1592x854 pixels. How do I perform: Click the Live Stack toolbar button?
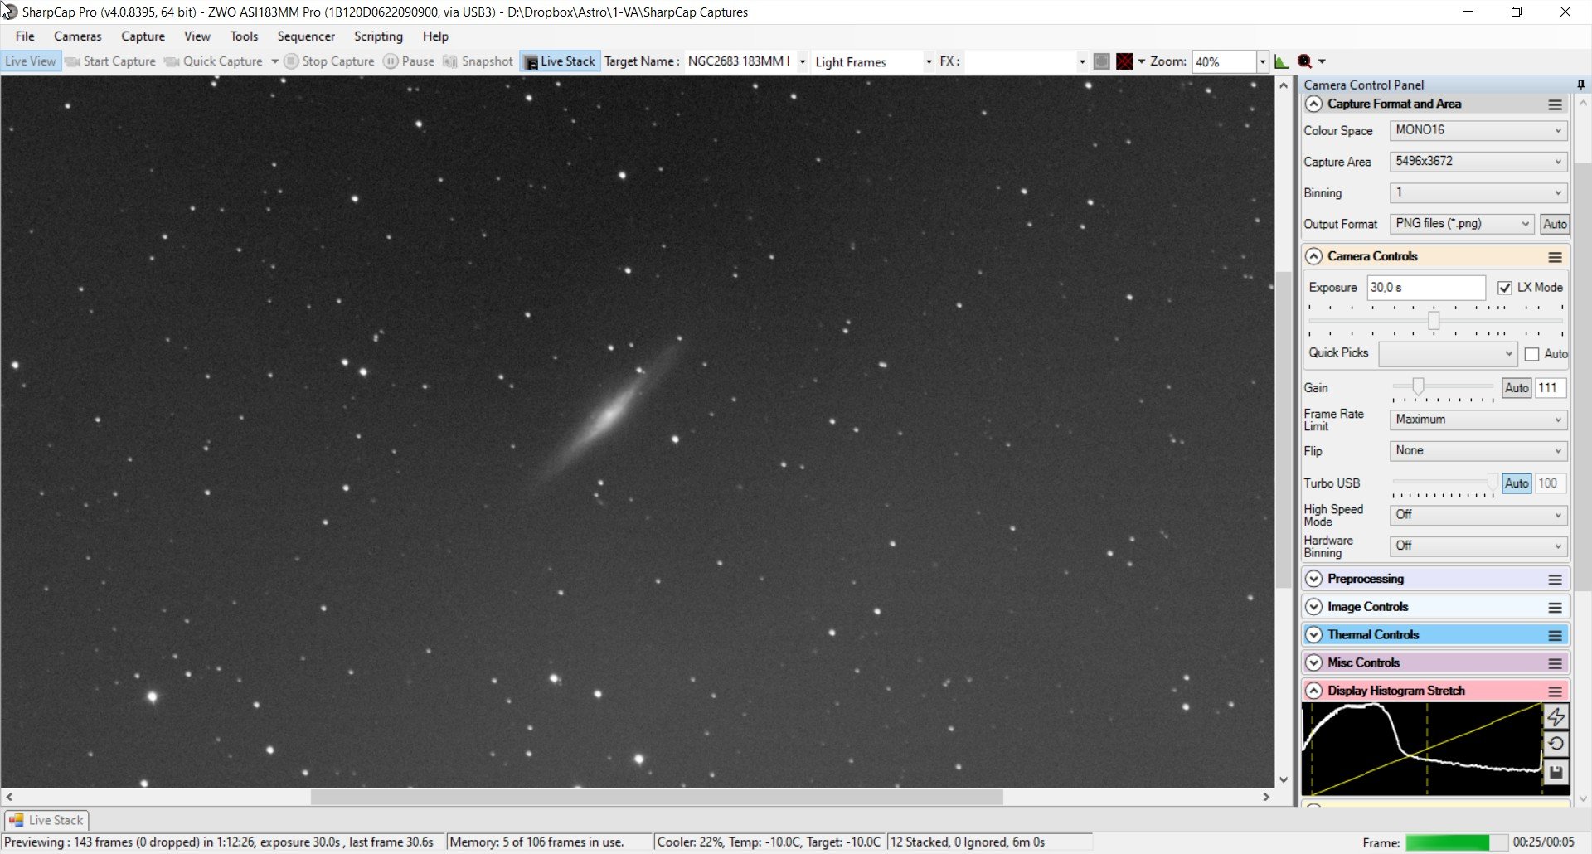(561, 61)
